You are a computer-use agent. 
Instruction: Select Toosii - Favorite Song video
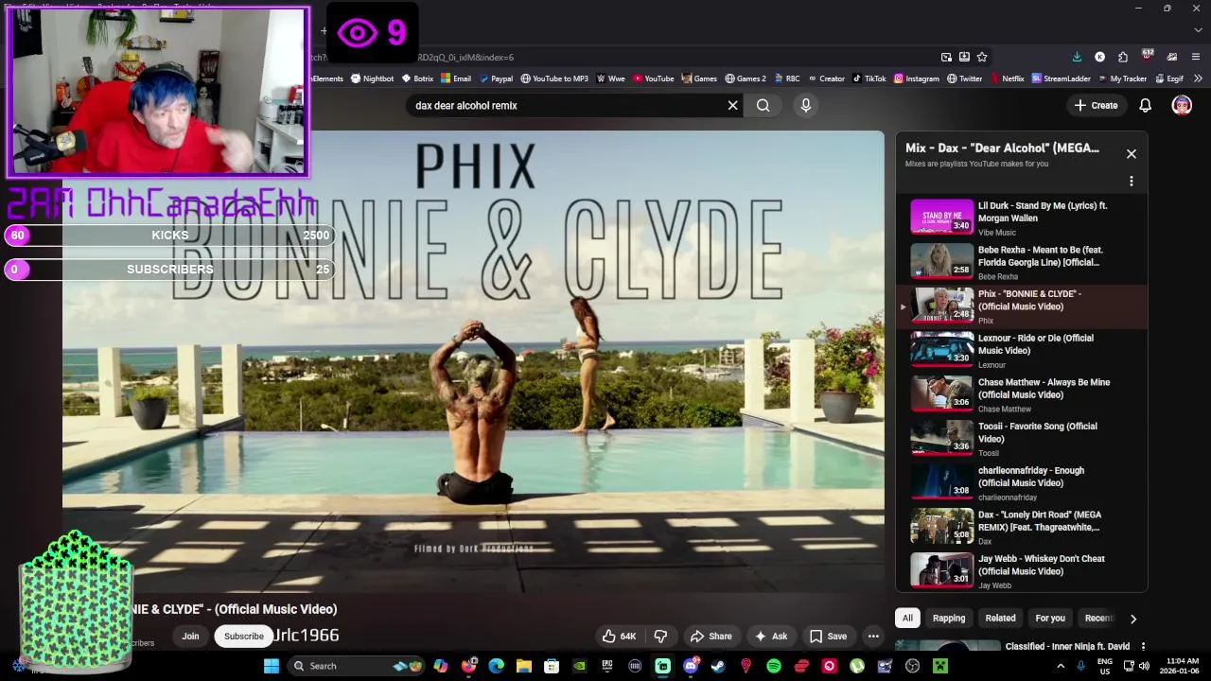click(1022, 438)
